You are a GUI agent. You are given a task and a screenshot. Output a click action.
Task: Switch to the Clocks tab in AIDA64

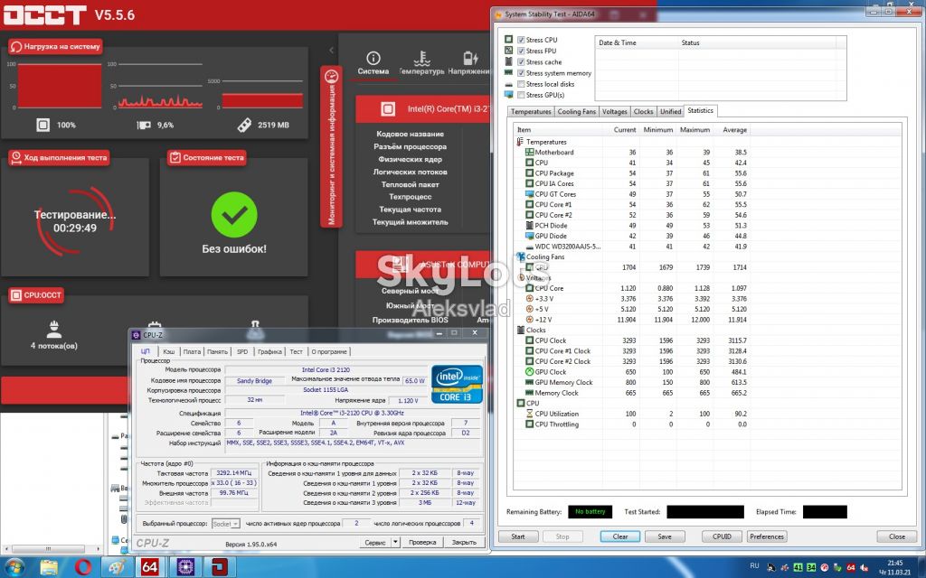[643, 111]
